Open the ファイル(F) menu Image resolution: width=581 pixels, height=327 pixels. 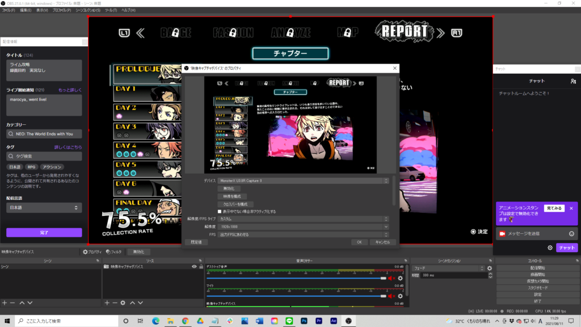(x=9, y=10)
